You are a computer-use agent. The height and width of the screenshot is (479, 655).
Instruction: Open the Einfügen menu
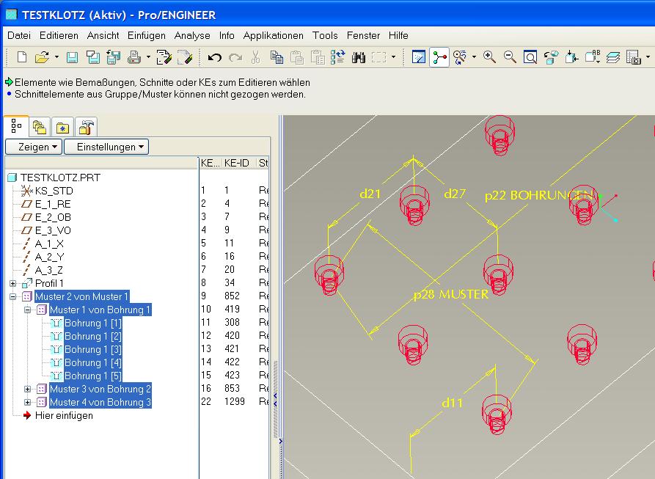click(147, 35)
